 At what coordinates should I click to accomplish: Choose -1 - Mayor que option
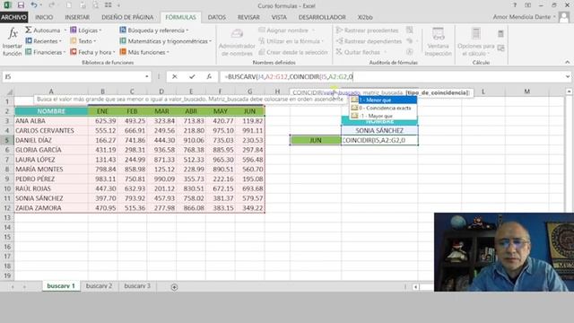383,116
